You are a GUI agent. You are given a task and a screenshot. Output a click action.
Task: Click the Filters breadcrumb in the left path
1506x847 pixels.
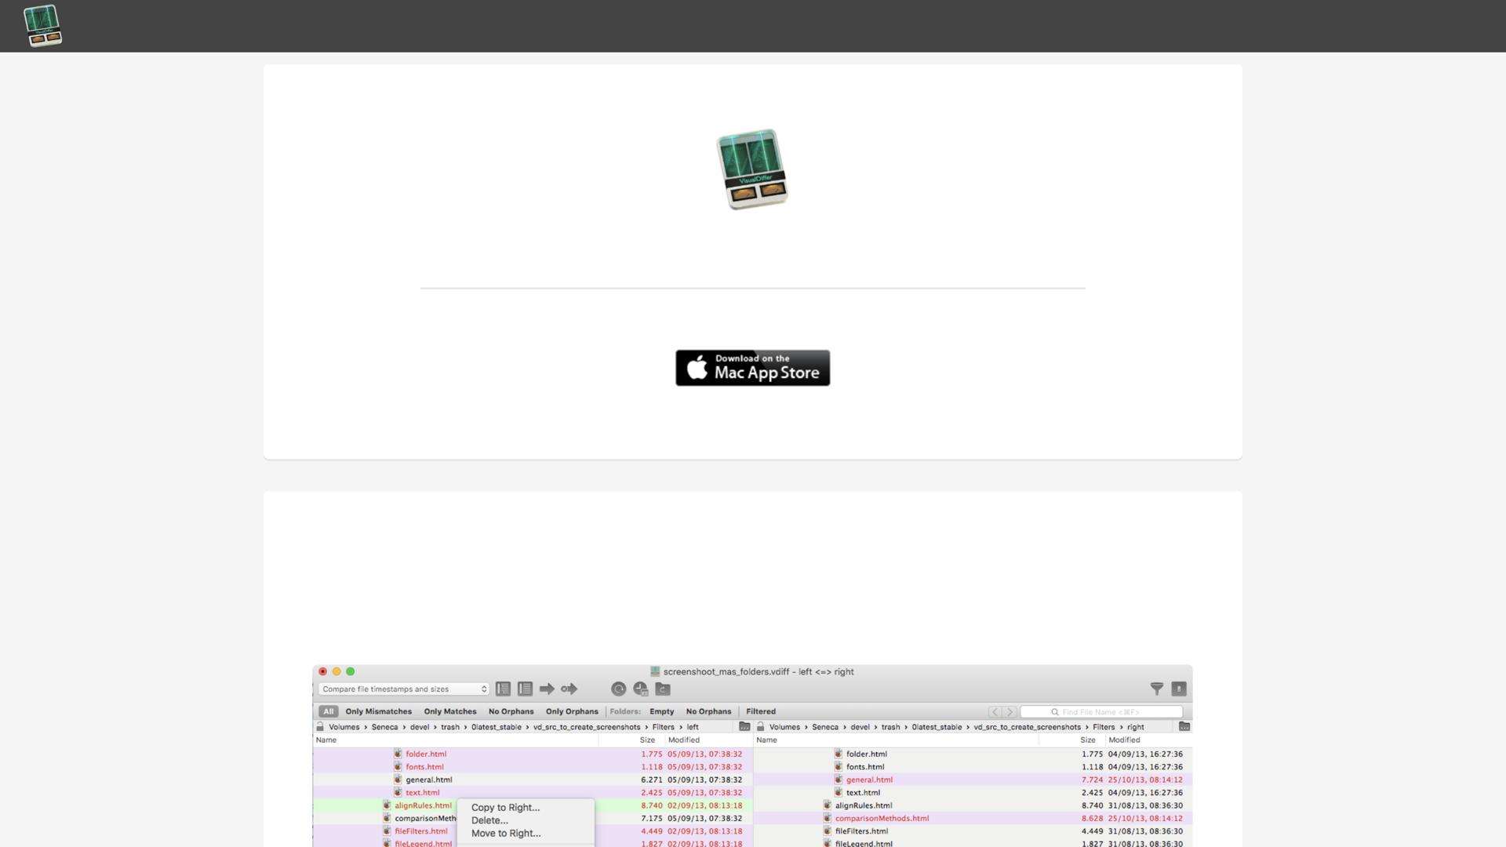click(x=663, y=727)
